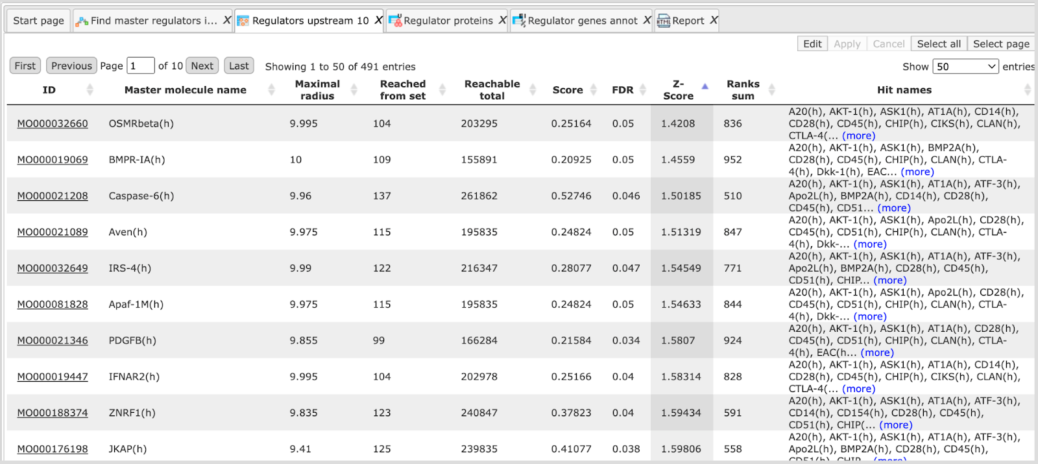Sort by Hit names arrows
1038x464 pixels.
pyautogui.click(x=1027, y=90)
